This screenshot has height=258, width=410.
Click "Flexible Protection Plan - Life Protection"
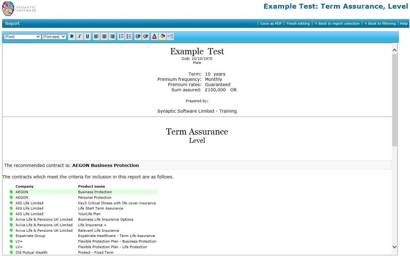[113, 247]
